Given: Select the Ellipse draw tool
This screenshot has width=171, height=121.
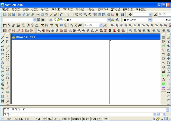Looking at the screenshot, I should [x=3, y=75].
